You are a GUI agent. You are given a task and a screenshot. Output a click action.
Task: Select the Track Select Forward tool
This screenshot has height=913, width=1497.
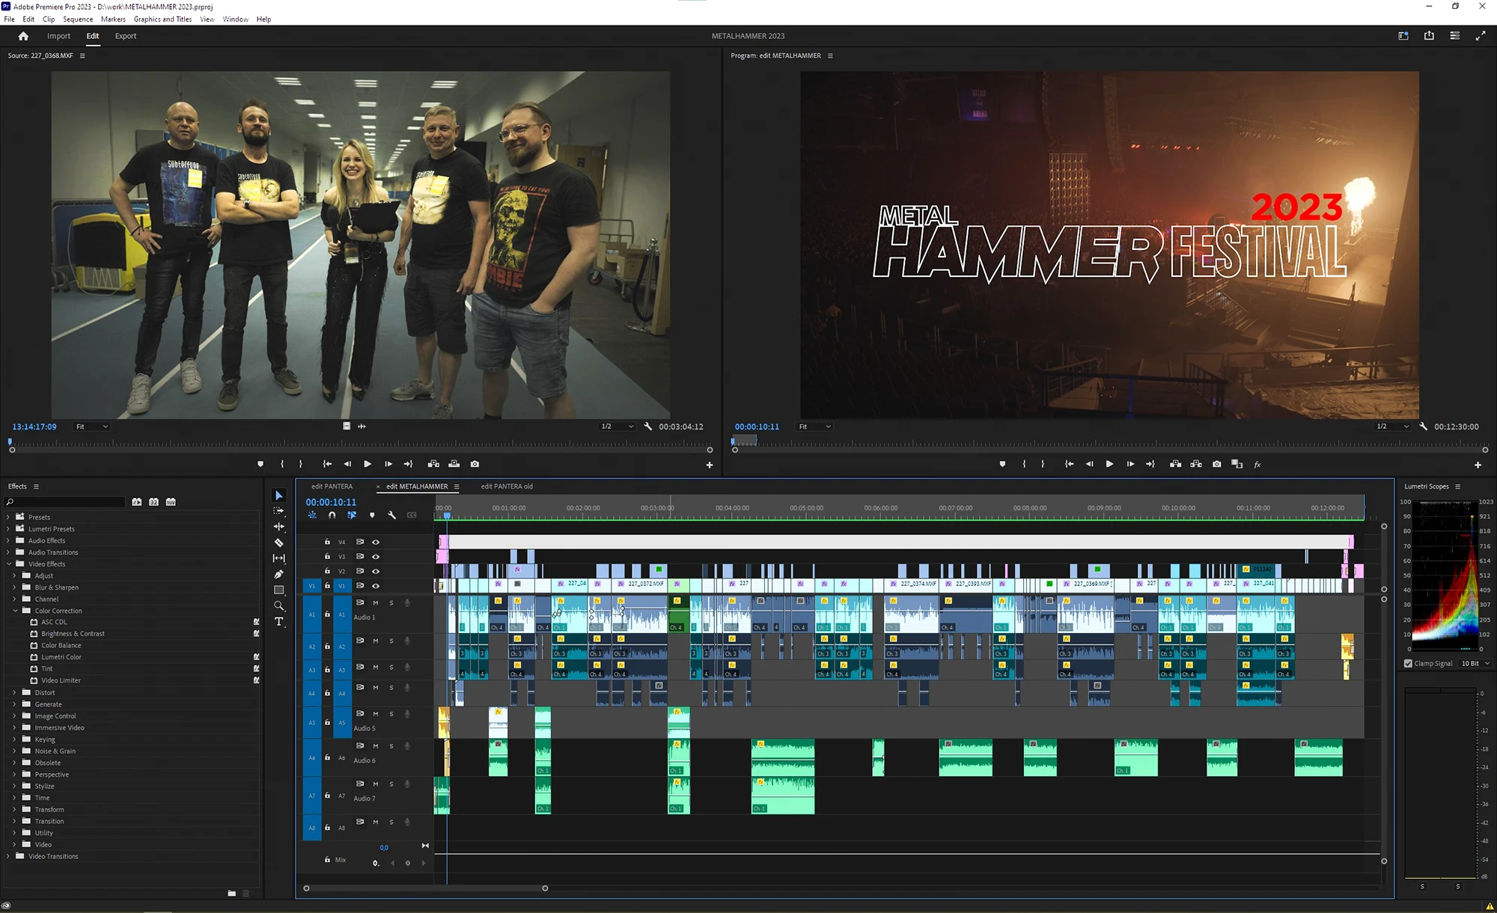tap(278, 511)
